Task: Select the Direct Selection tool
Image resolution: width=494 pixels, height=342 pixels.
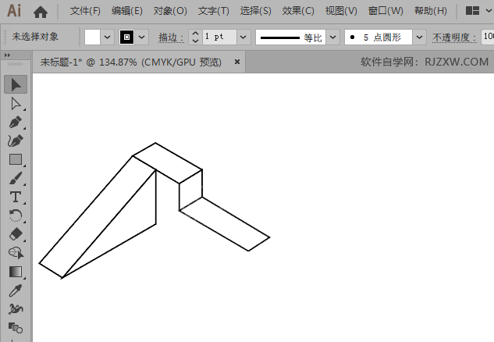Action: (16, 104)
